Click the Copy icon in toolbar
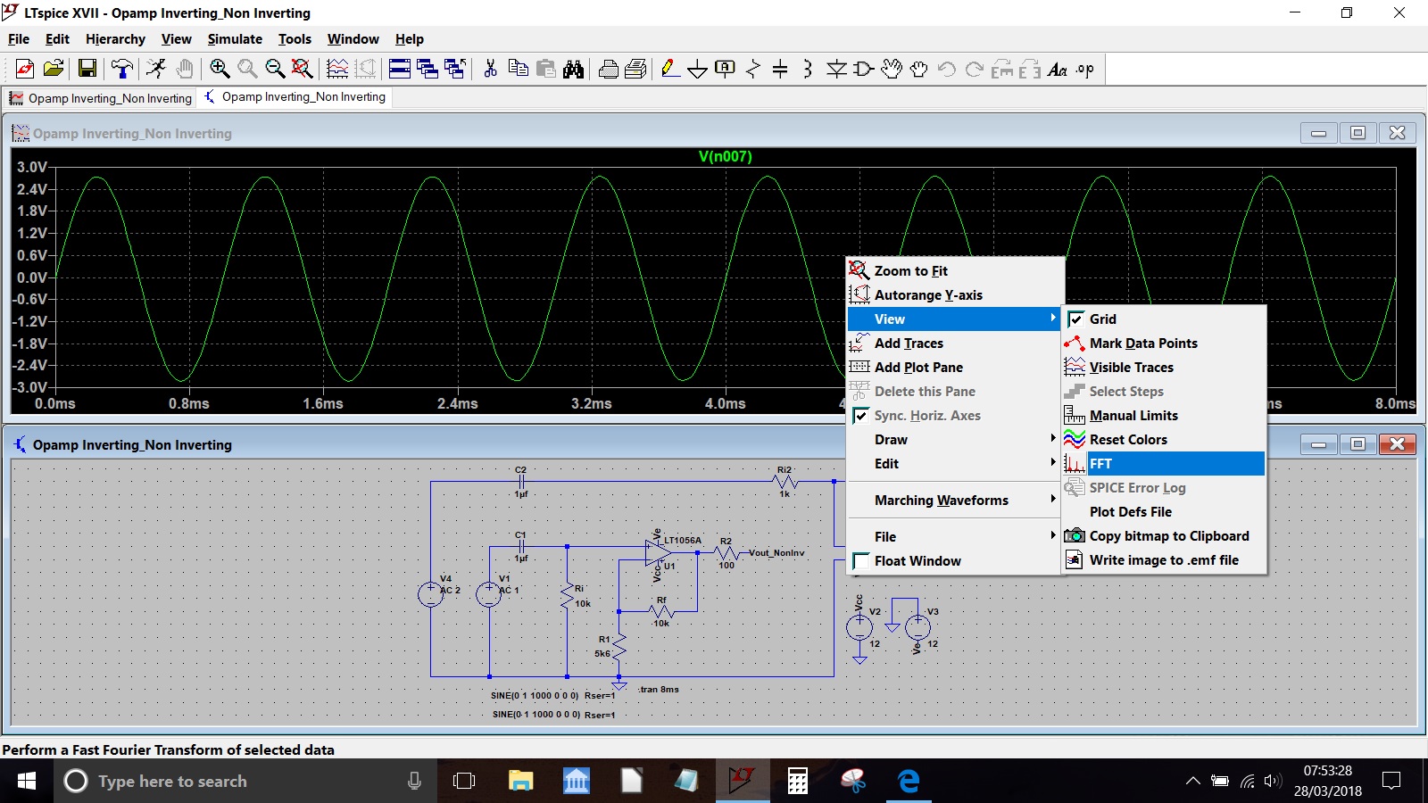Viewport: 1428px width, 803px height. click(x=518, y=70)
